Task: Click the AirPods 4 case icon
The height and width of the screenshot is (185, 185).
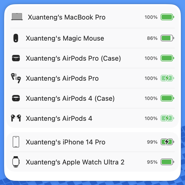Action: click(x=16, y=98)
